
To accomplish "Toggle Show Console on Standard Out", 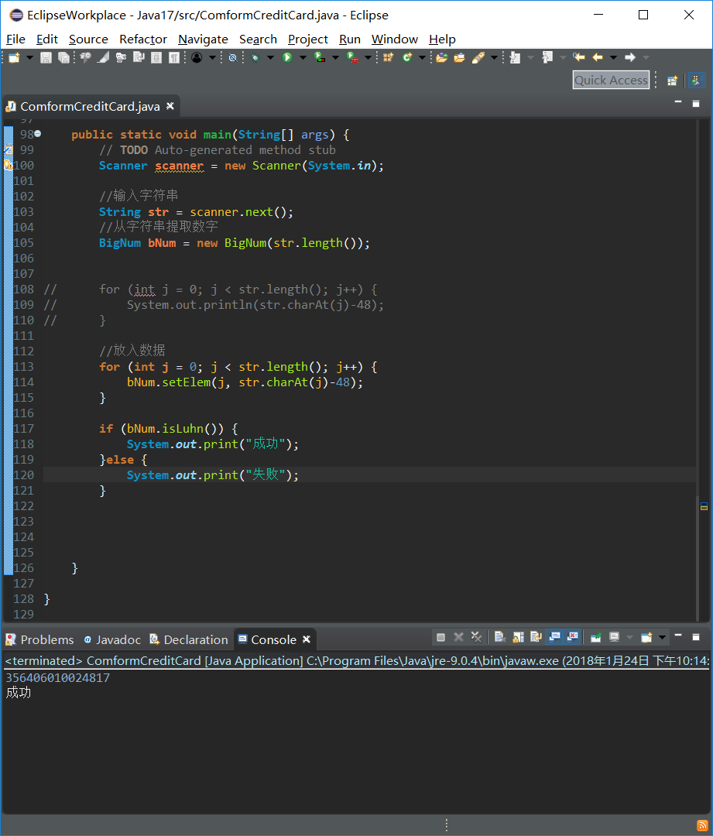I will click(554, 637).
